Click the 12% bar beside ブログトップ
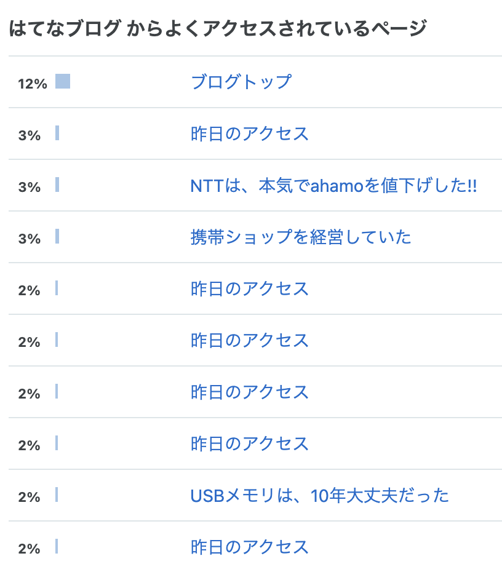 [63, 81]
